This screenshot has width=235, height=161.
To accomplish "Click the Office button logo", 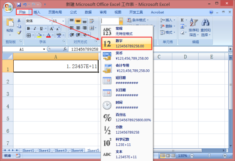I will click(x=8, y=7).
